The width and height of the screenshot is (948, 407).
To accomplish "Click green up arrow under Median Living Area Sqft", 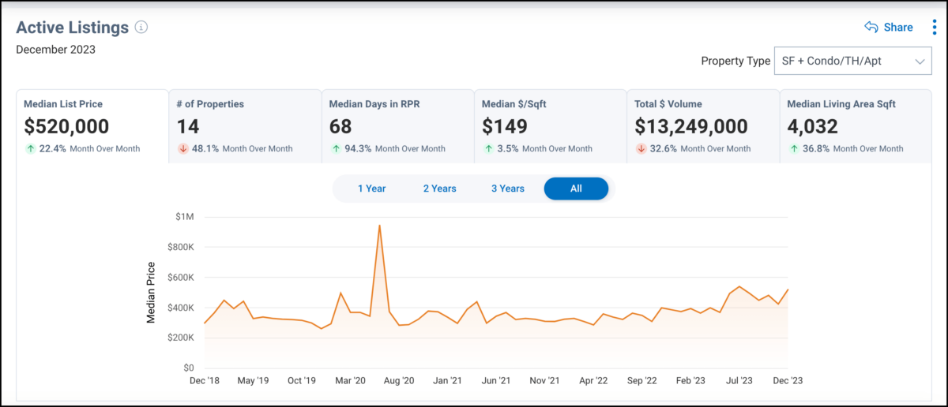I will [794, 148].
